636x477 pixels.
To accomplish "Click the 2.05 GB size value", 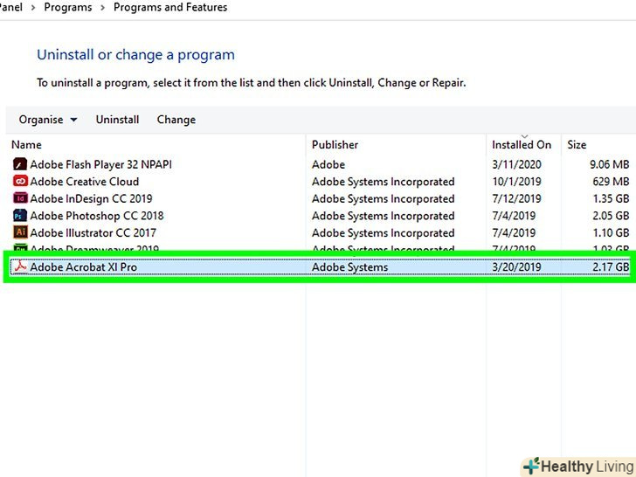I will click(611, 216).
